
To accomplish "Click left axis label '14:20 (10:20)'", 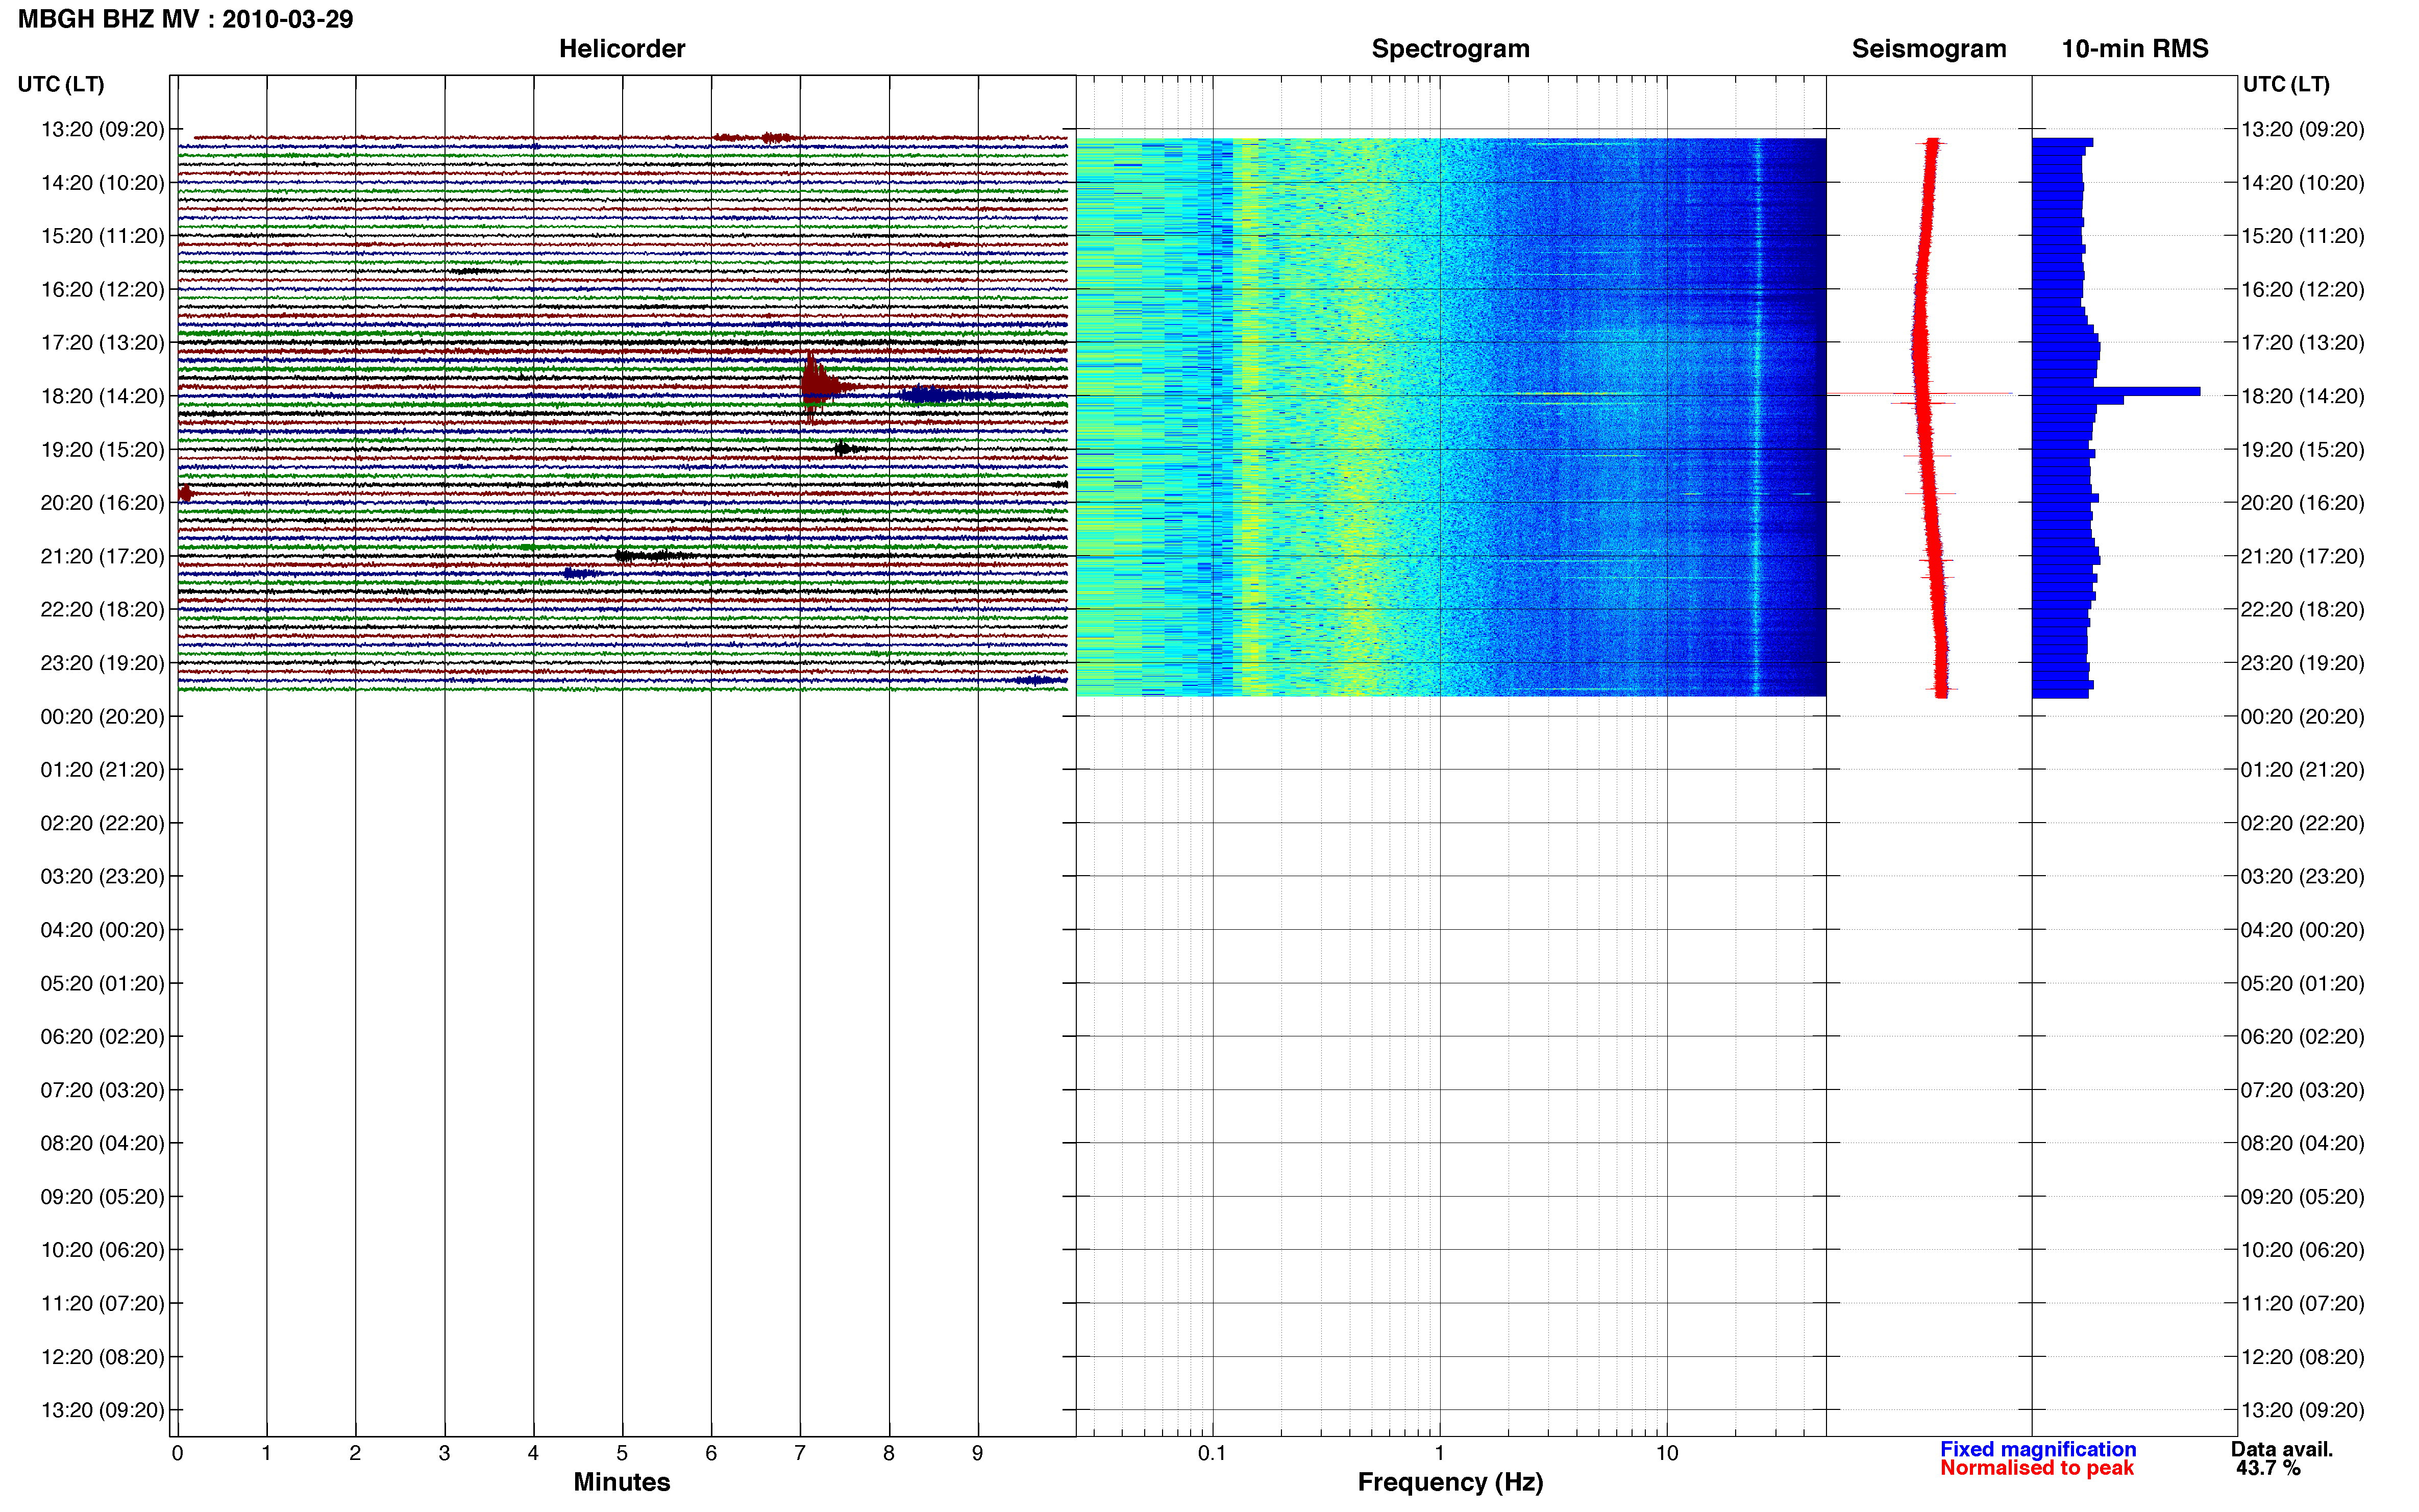I will [x=102, y=183].
